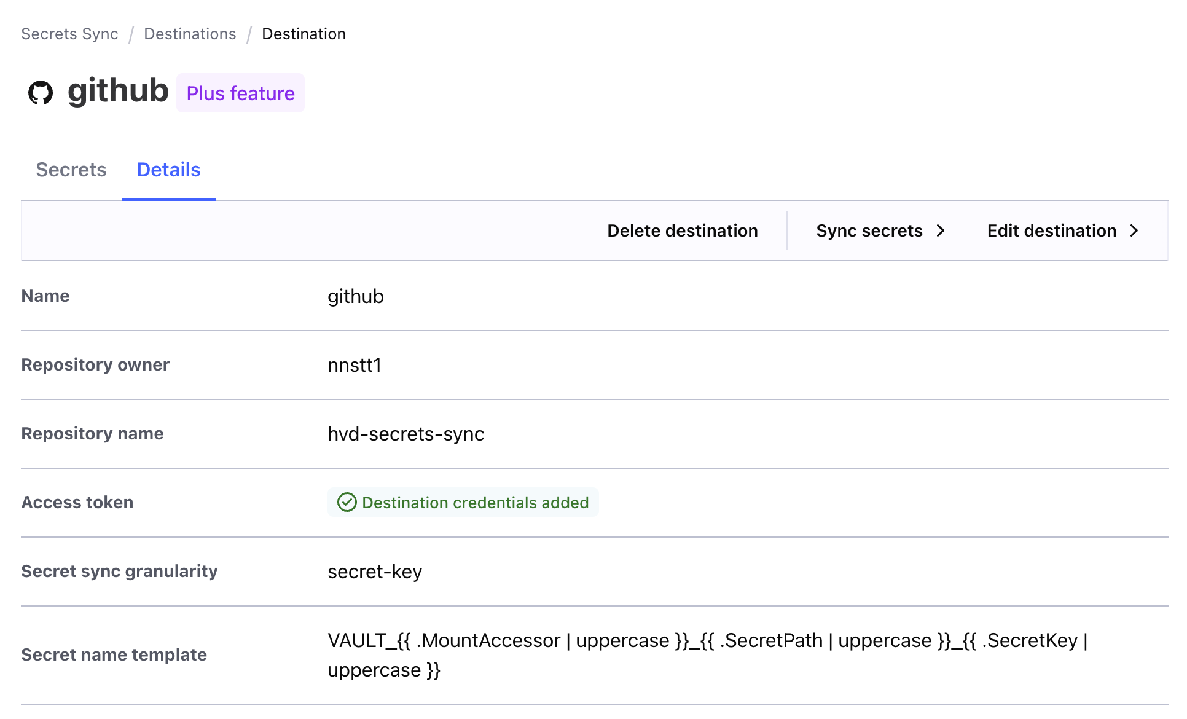Image resolution: width=1187 pixels, height=719 pixels.
Task: Click the secret-key granularity value
Action: pos(375,572)
